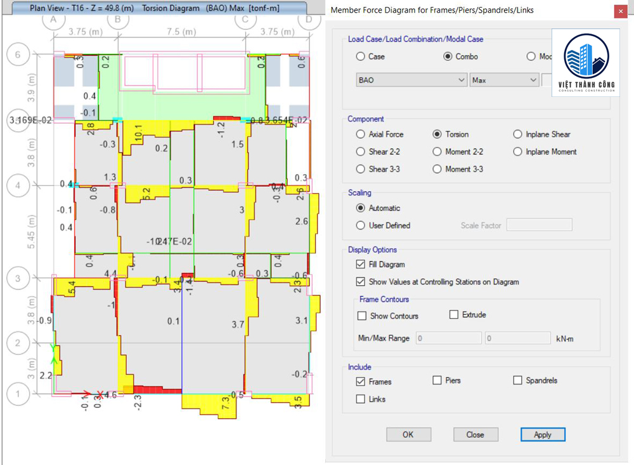Expand the Max envelope type dropdown
Screen dimensions: 634x465
coord(504,80)
